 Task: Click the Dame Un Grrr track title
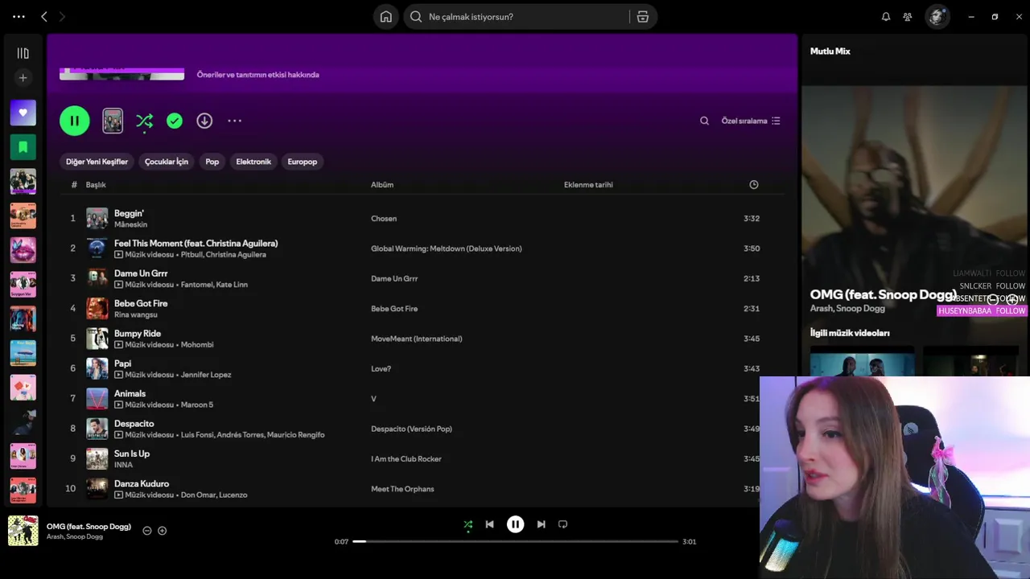(141, 273)
